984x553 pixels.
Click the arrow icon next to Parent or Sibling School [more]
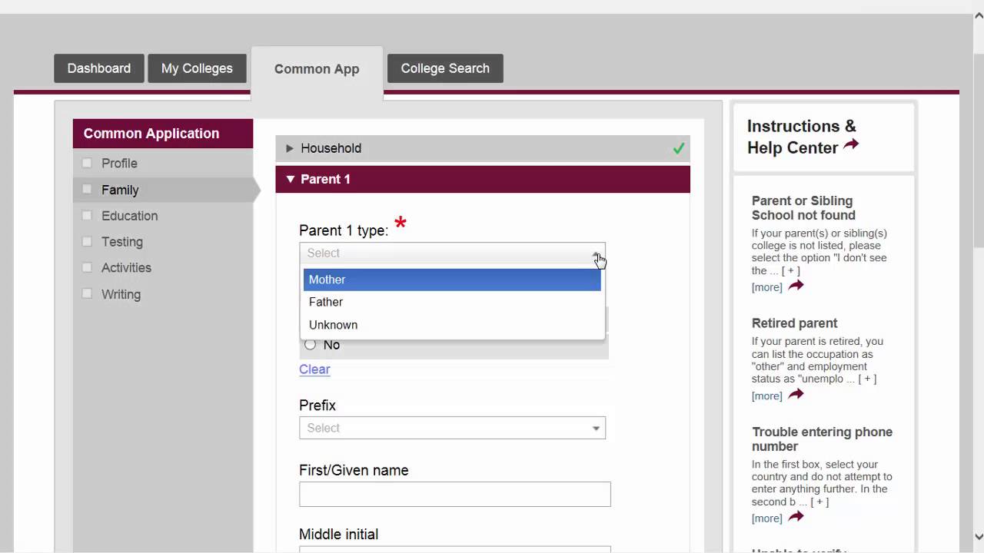[x=796, y=286]
